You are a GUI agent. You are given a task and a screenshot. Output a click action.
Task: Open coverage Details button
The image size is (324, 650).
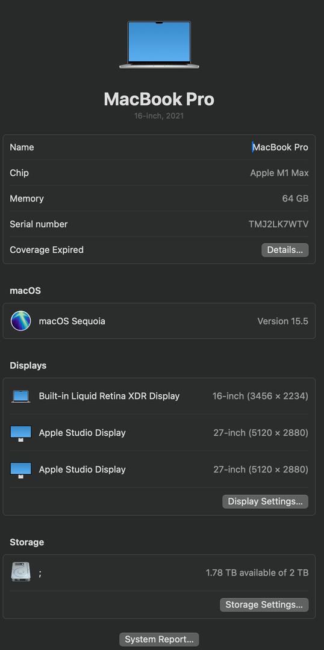coord(285,250)
